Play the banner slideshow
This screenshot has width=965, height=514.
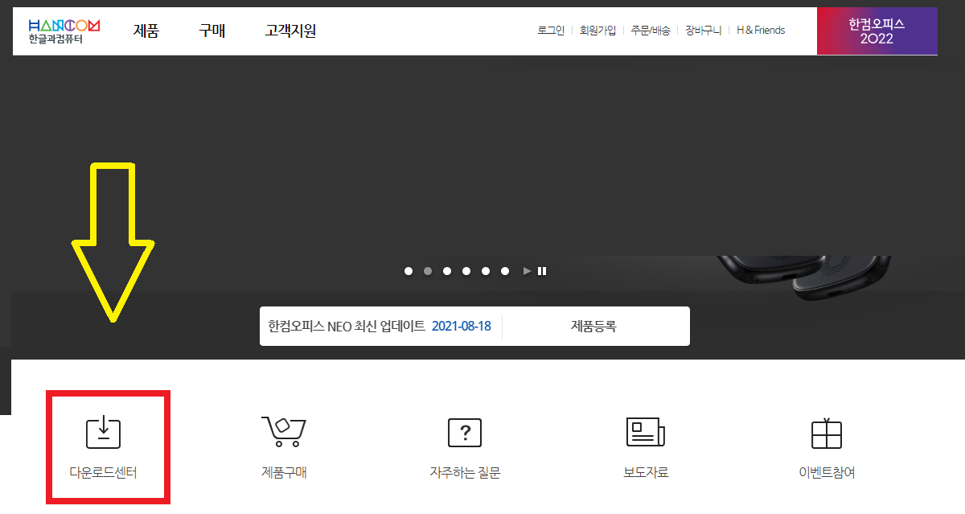coord(527,271)
